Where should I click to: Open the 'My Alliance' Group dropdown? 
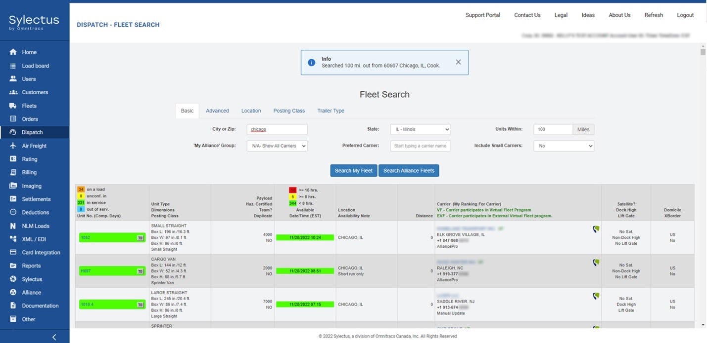pos(277,146)
